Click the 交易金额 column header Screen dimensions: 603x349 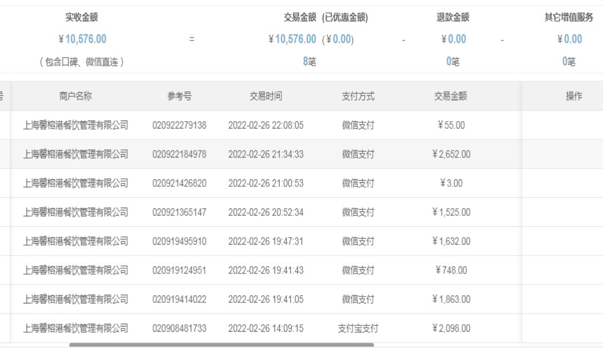[x=451, y=96]
